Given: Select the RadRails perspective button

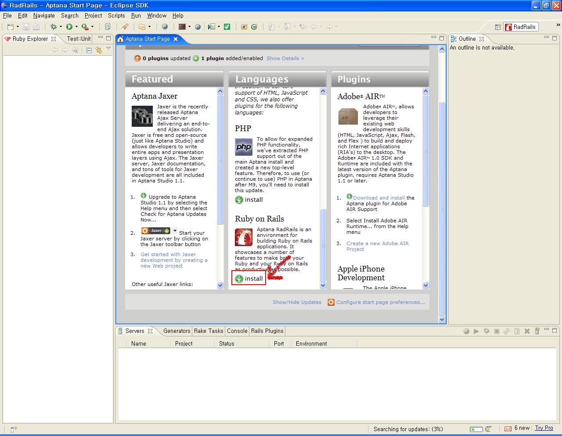Looking at the screenshot, I should tap(521, 27).
